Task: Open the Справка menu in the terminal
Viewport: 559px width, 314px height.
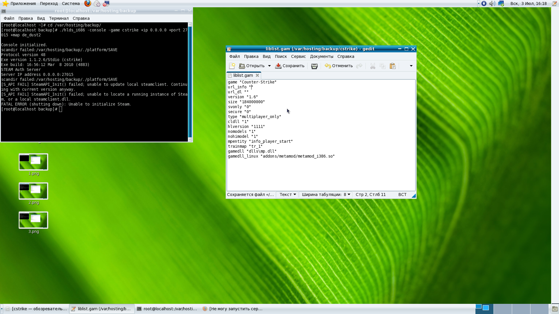Action: coord(81,18)
